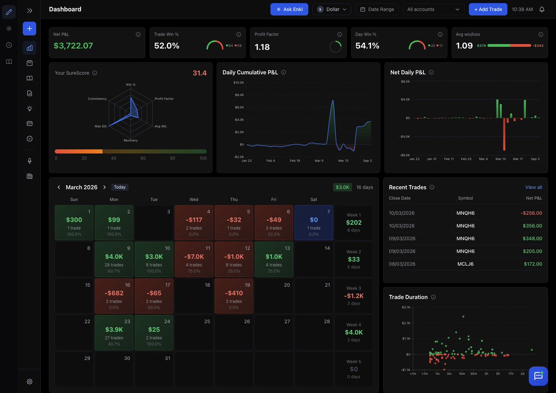
Task: Open the March 13 cell showing $1.0K
Action: coord(274,259)
